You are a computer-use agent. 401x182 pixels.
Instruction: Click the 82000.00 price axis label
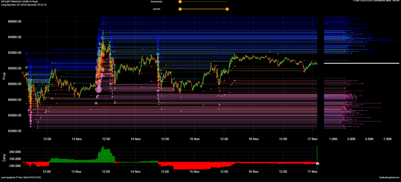click(15, 131)
